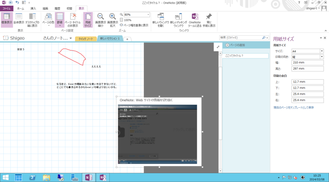Show hidden tray icons arrow

(x=278, y=177)
